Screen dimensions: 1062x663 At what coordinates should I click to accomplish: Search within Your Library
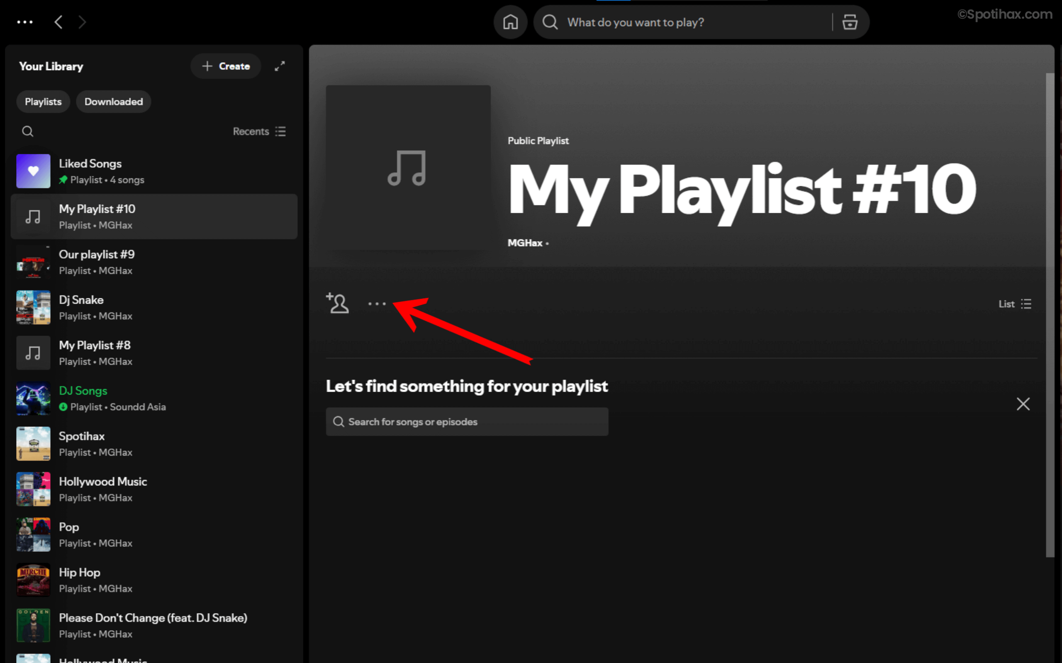28,132
